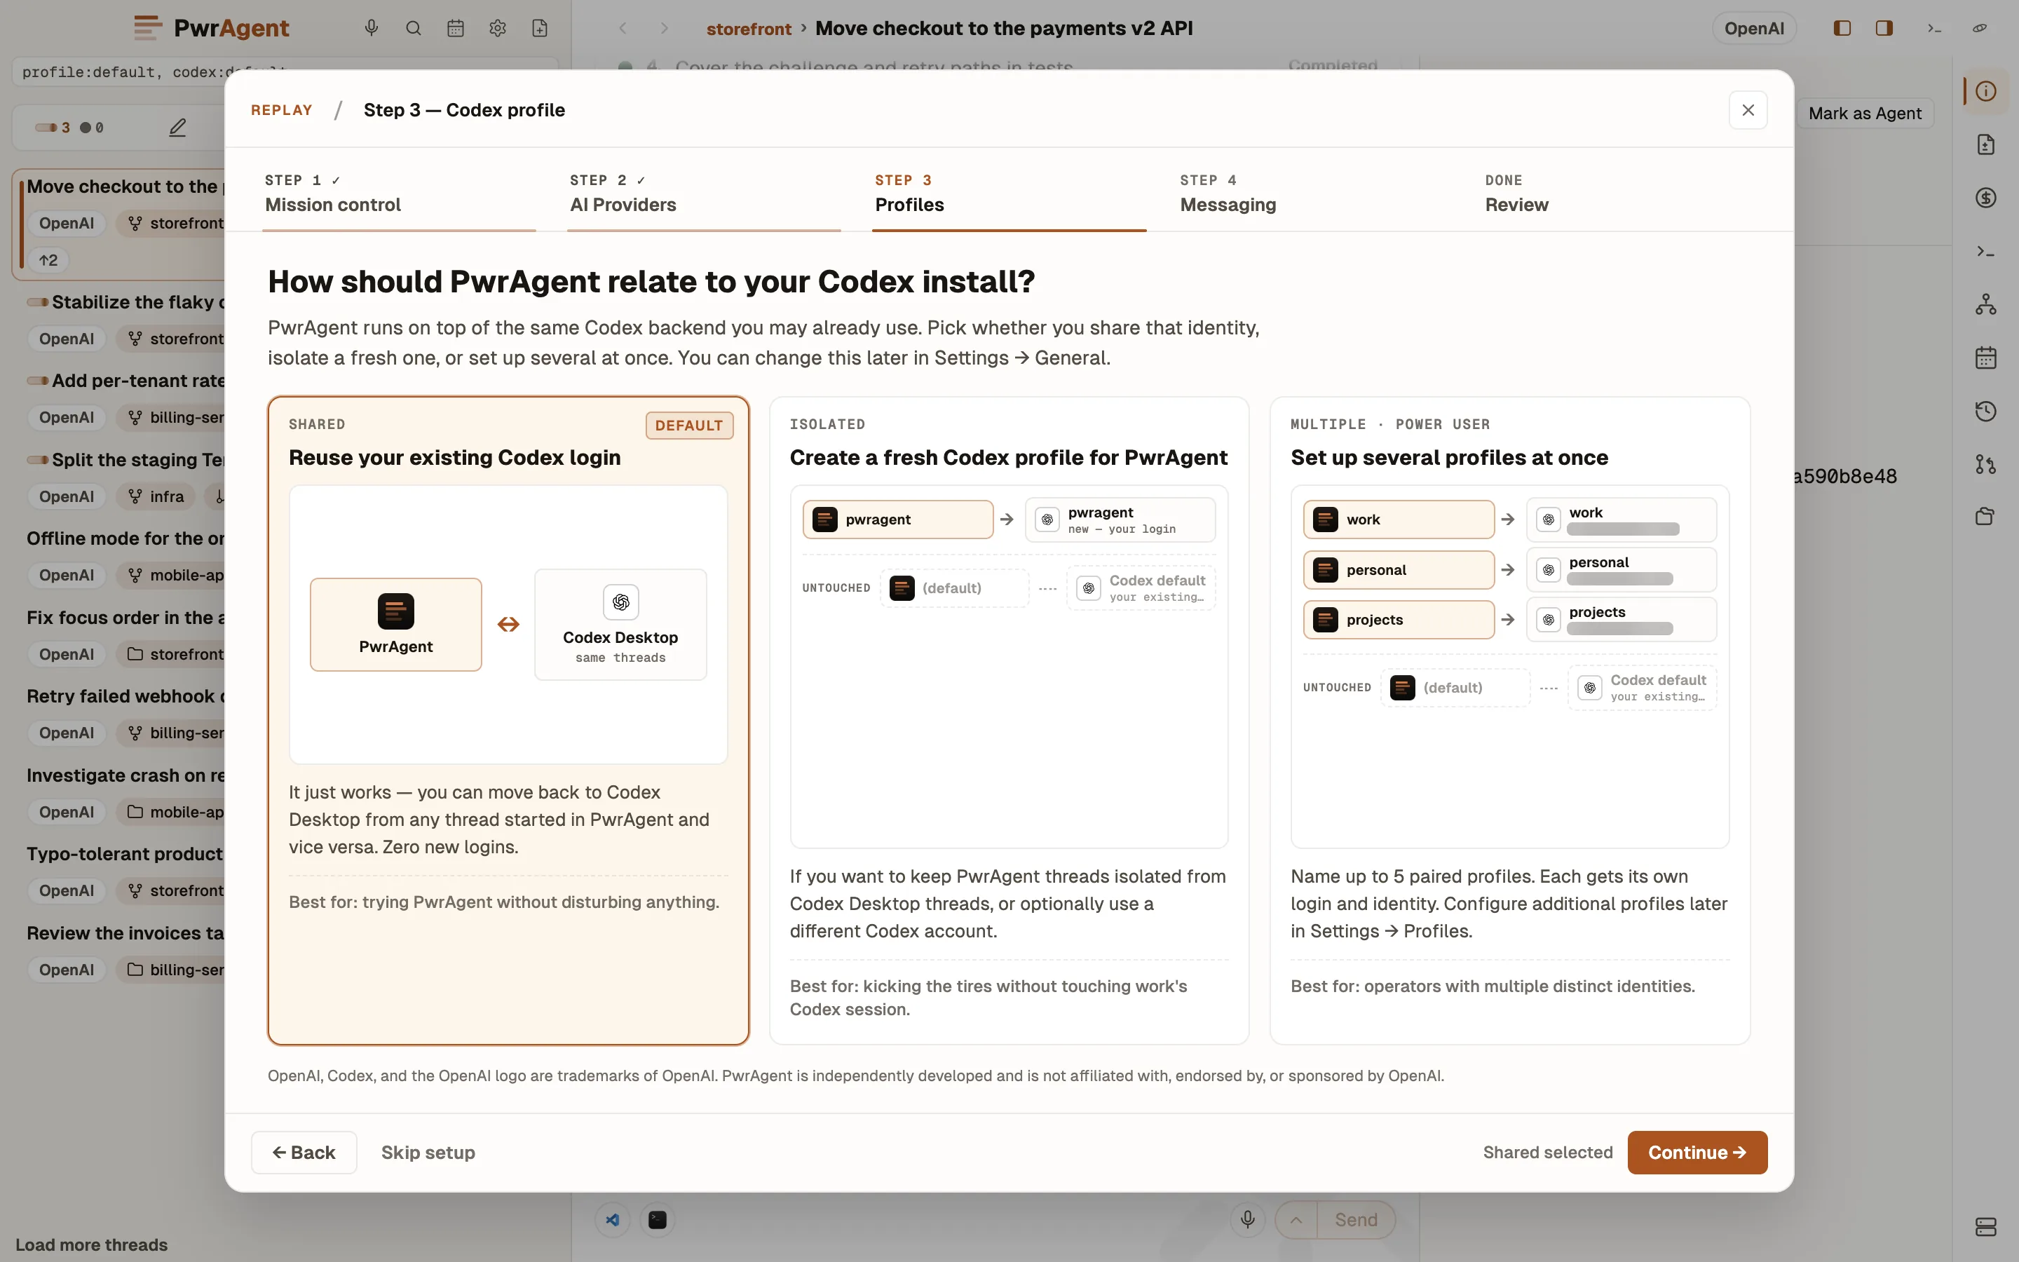Open the terminal icon in the top bar
2019x1262 pixels.
click(1934, 28)
